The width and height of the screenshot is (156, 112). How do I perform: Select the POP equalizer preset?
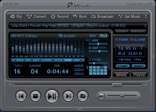pos(28,60)
